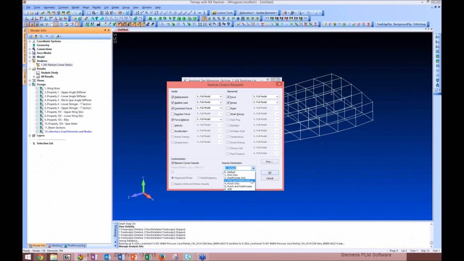This screenshot has height=261, width=464.
Task: Enable the Acceleration output checkbox
Action: point(173,131)
